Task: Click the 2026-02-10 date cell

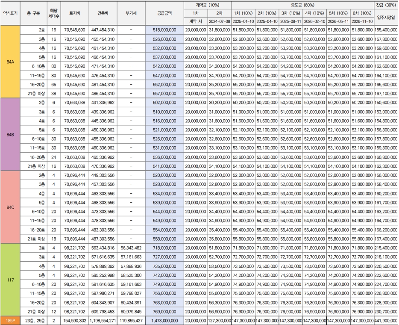Action: (314, 21)
